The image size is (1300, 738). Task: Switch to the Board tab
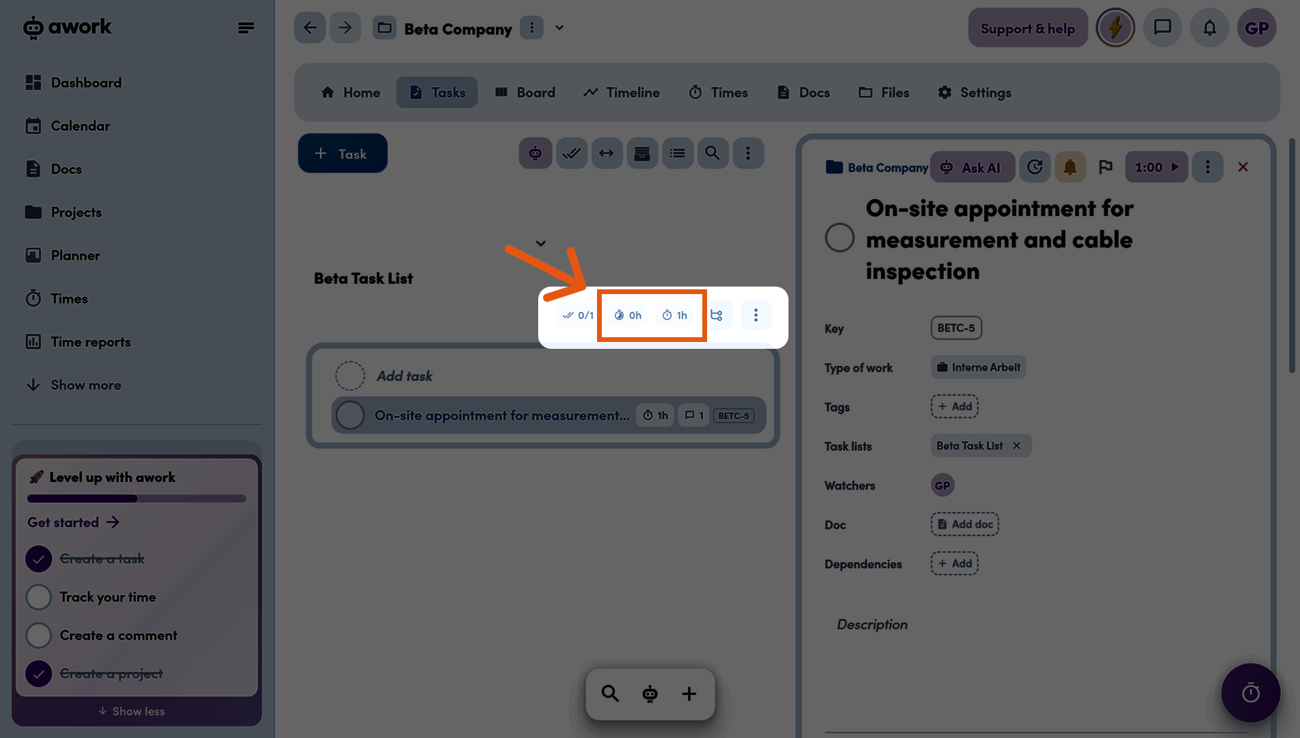click(525, 92)
